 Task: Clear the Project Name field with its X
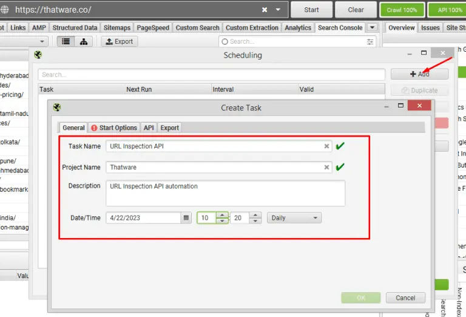pyautogui.click(x=326, y=167)
